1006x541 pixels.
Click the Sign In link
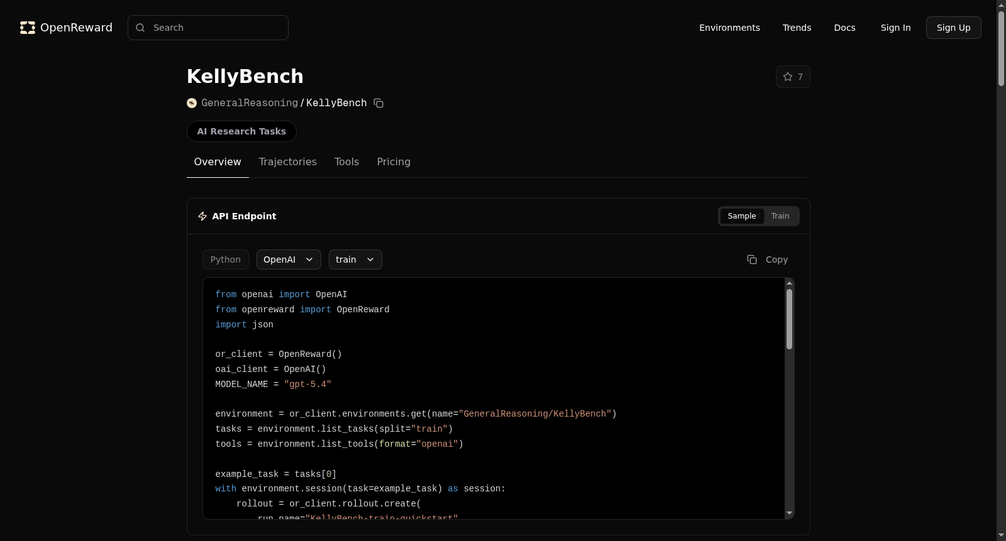[x=895, y=28]
